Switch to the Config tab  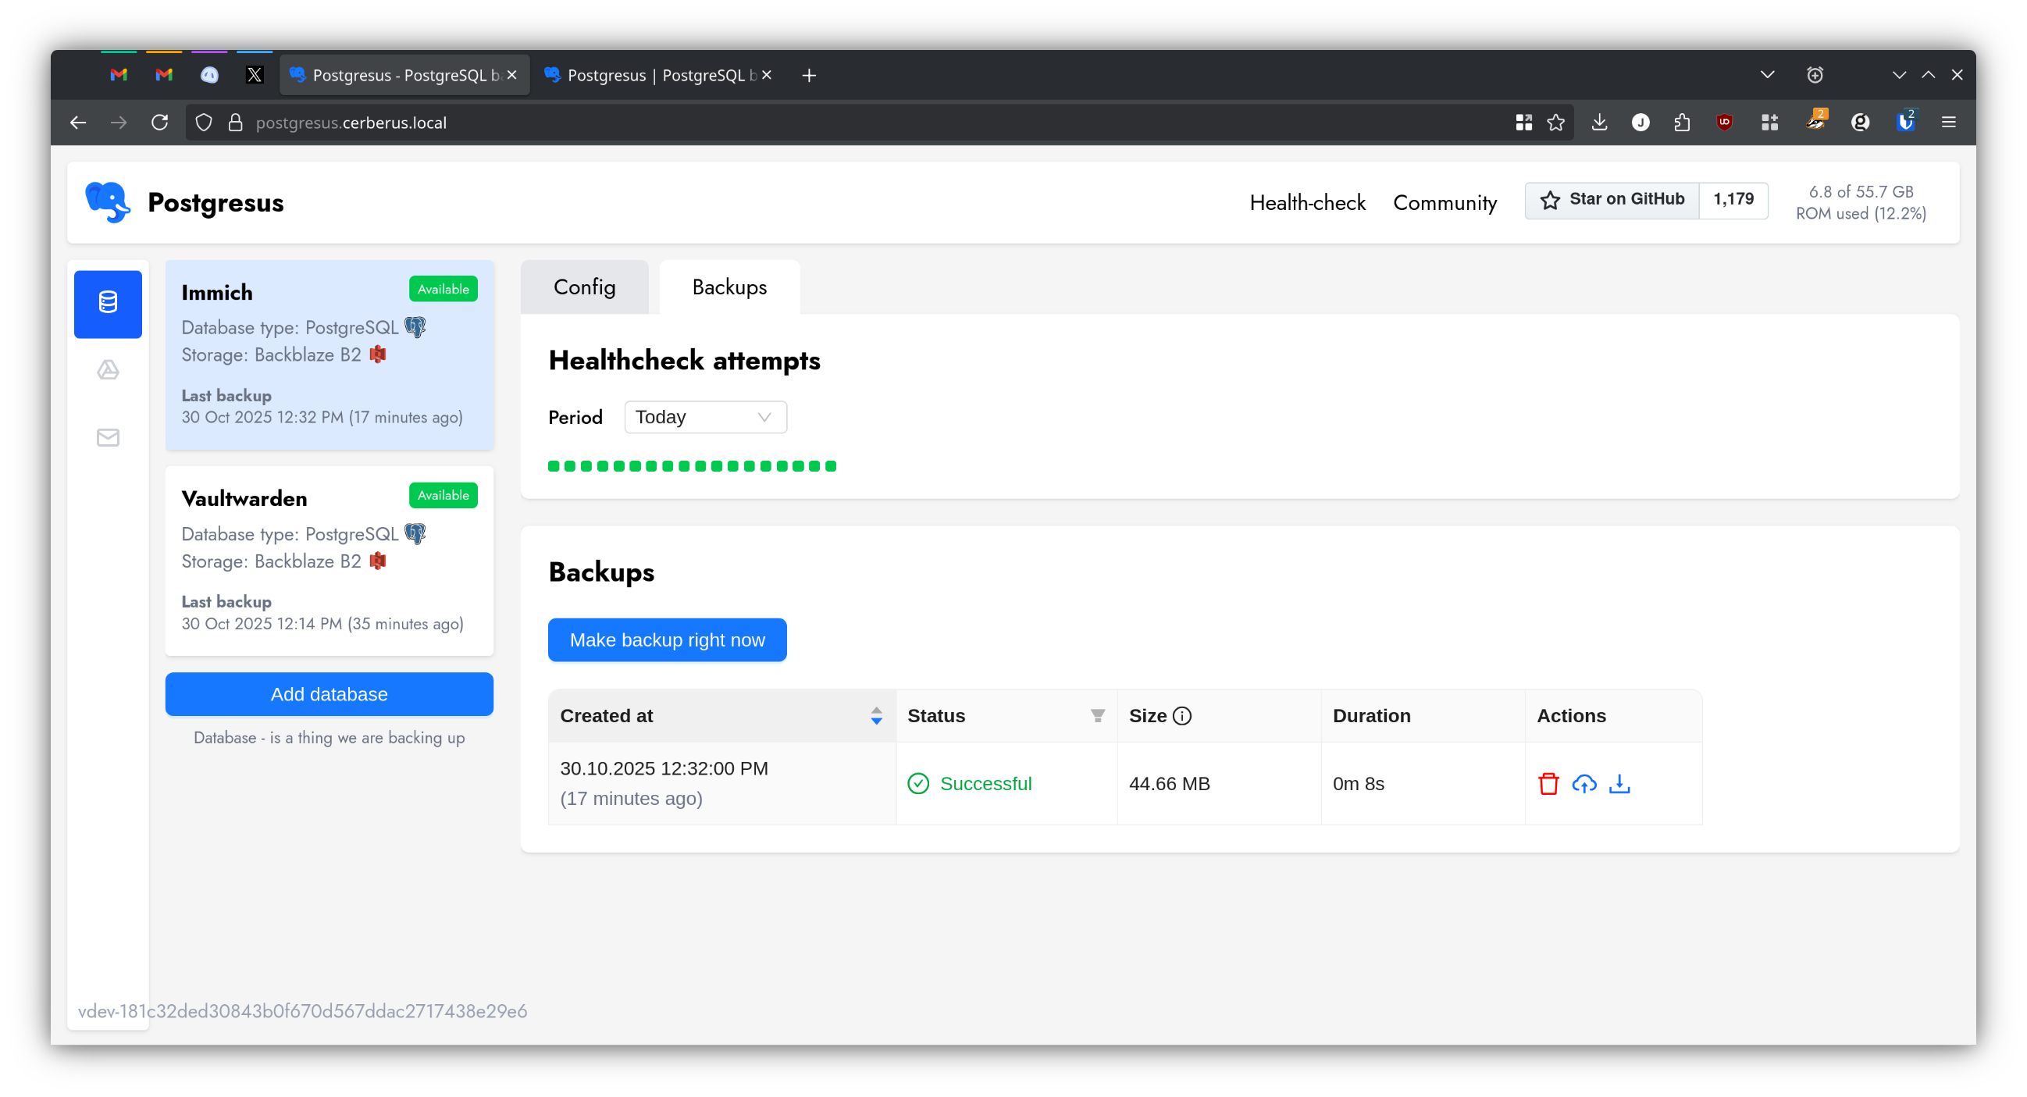pyautogui.click(x=584, y=287)
